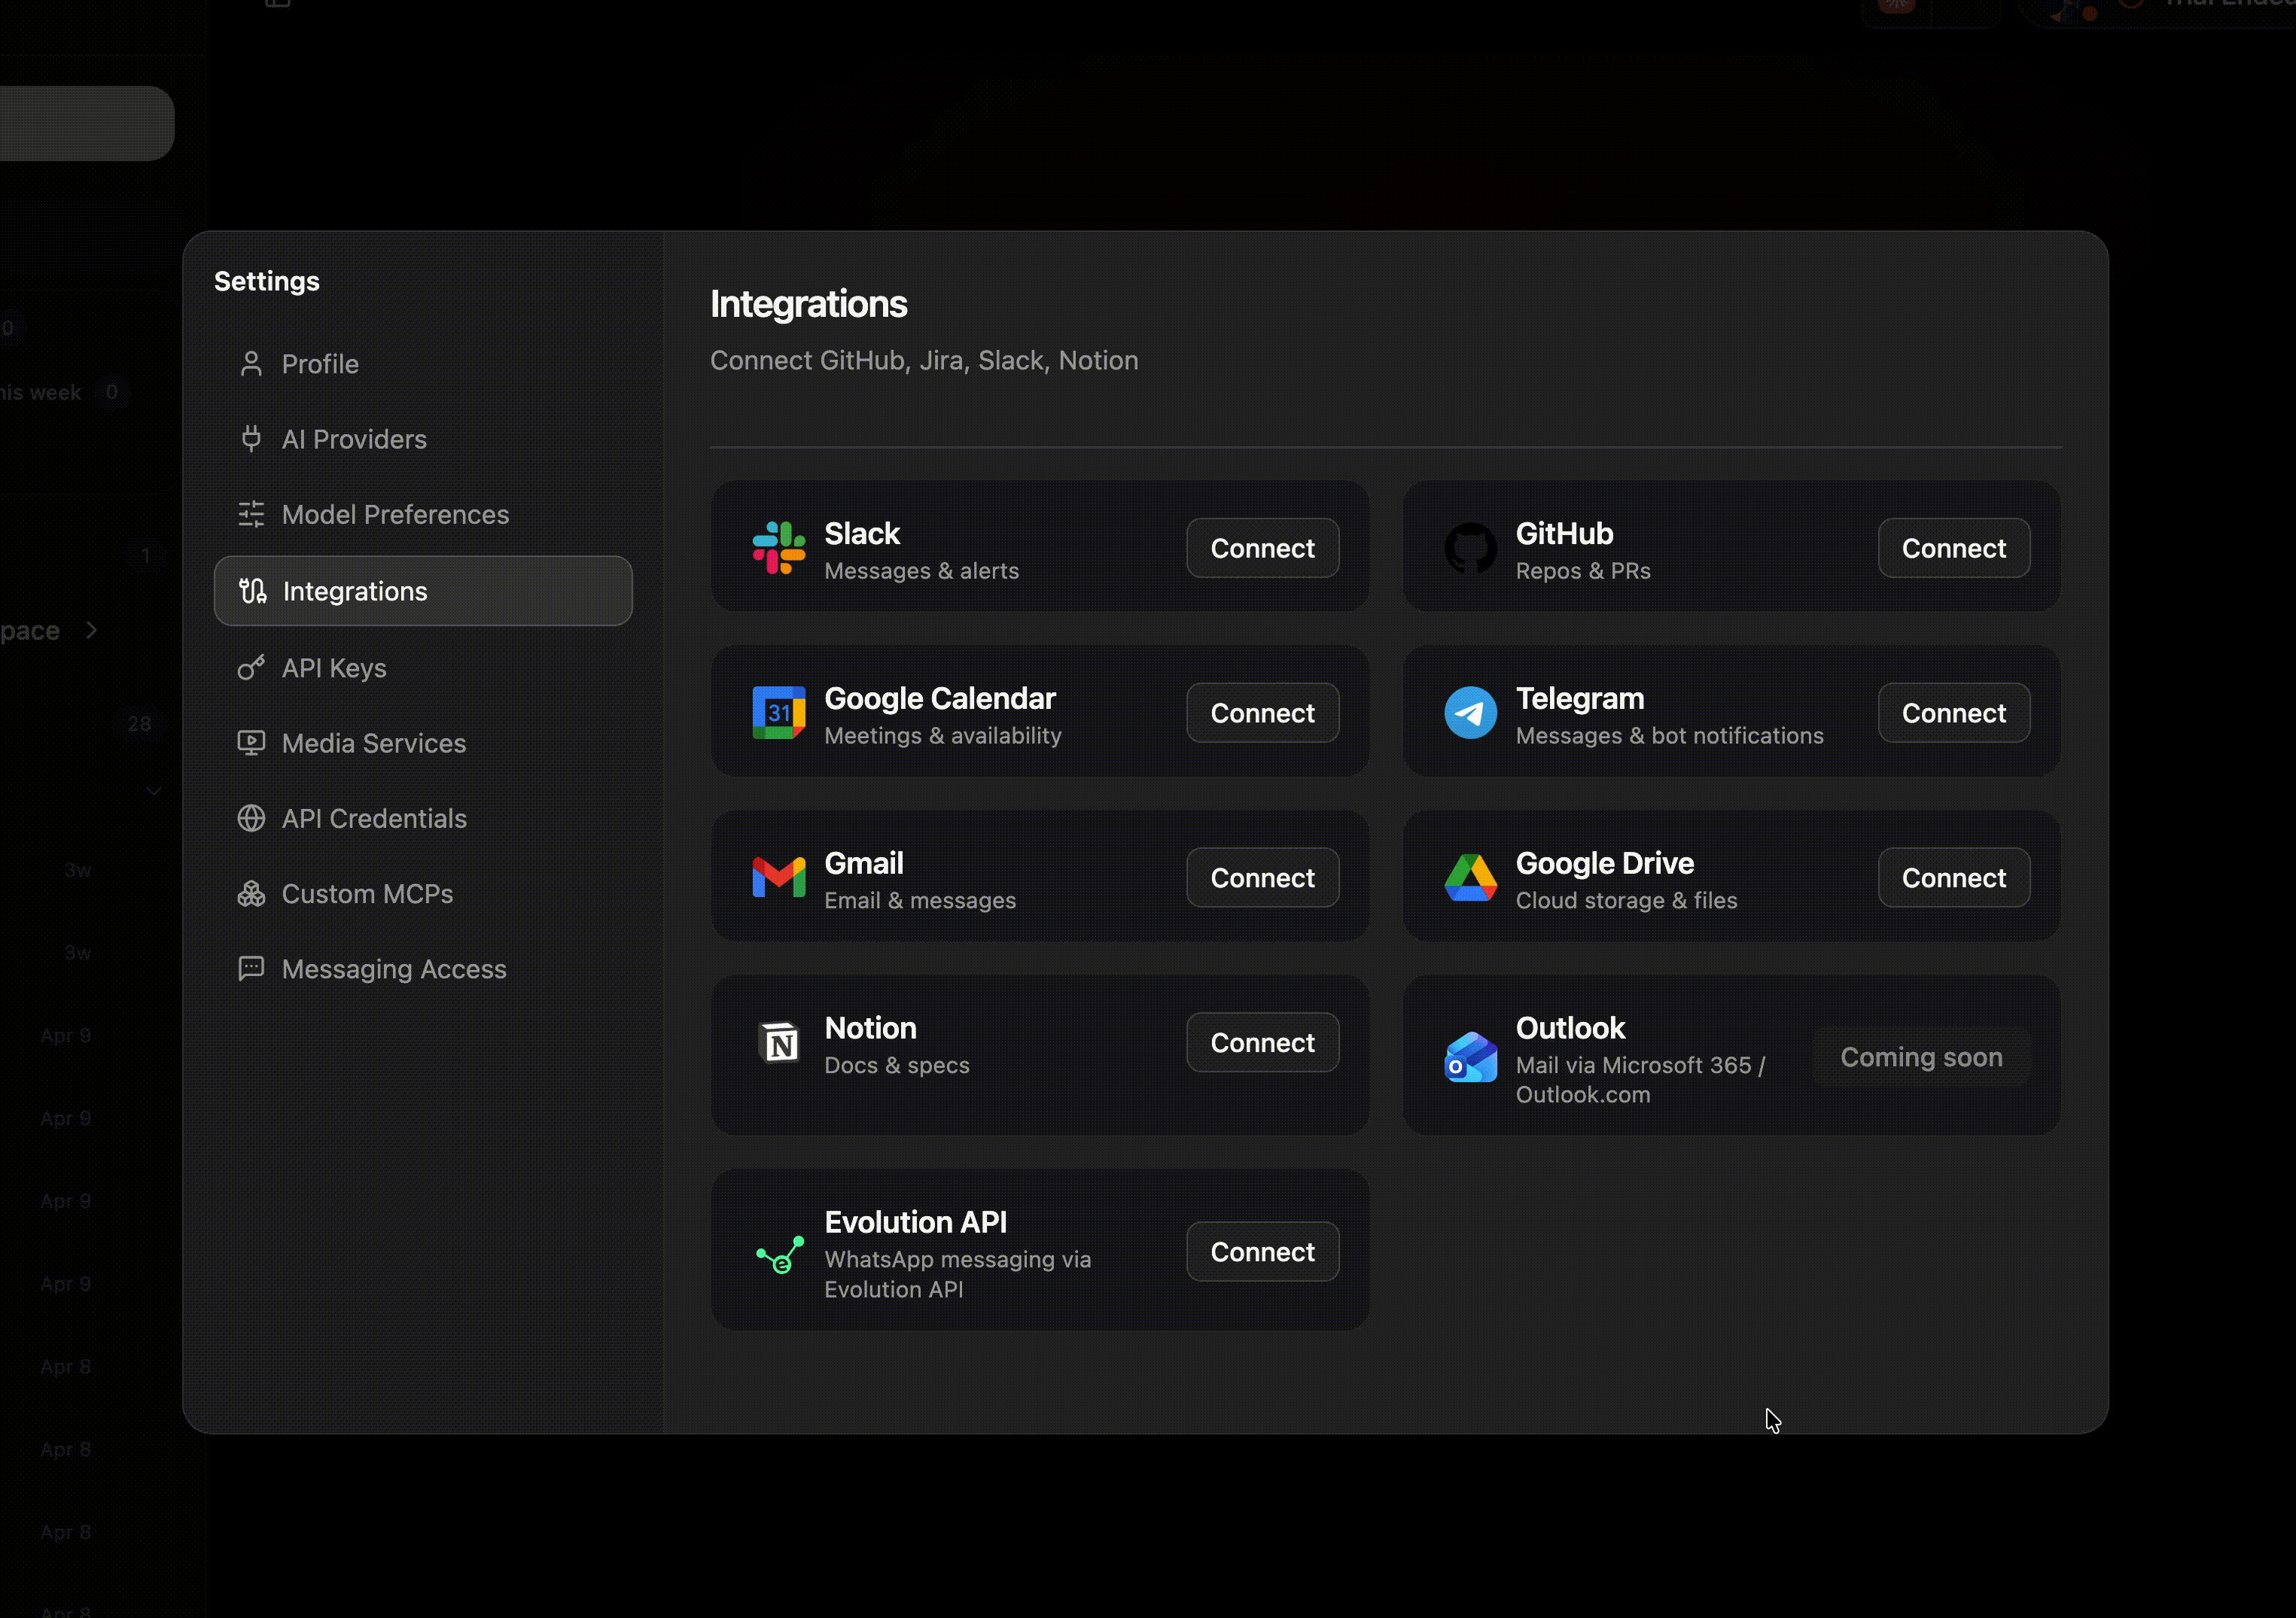
Task: Click the Custom MCPs blocks icon
Action: coord(251,894)
